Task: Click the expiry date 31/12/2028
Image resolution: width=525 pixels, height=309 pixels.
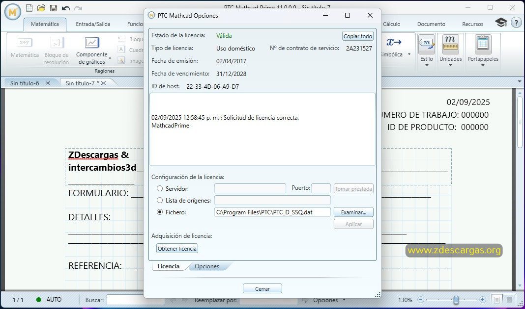Action: tap(232, 74)
